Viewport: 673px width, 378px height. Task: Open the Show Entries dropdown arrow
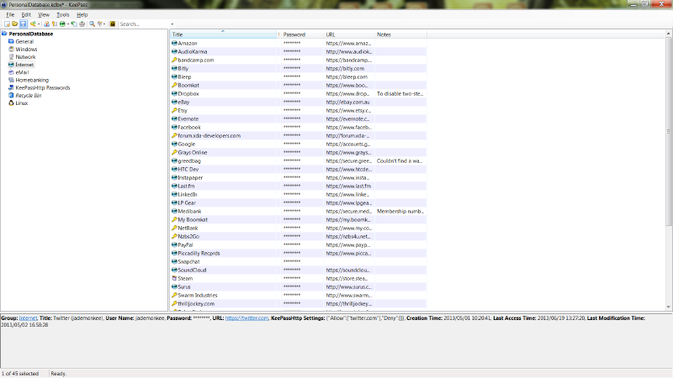coord(104,24)
